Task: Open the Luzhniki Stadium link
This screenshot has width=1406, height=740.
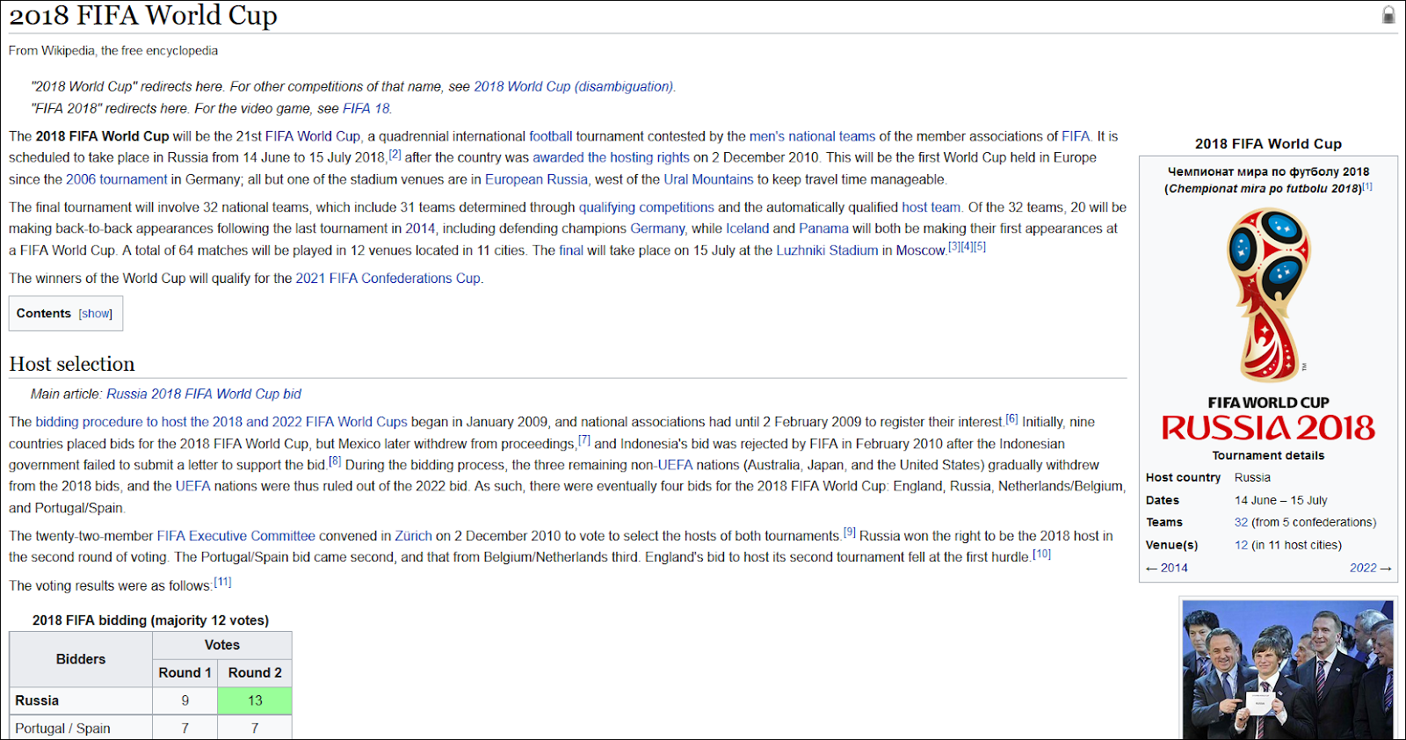Action: click(x=827, y=250)
